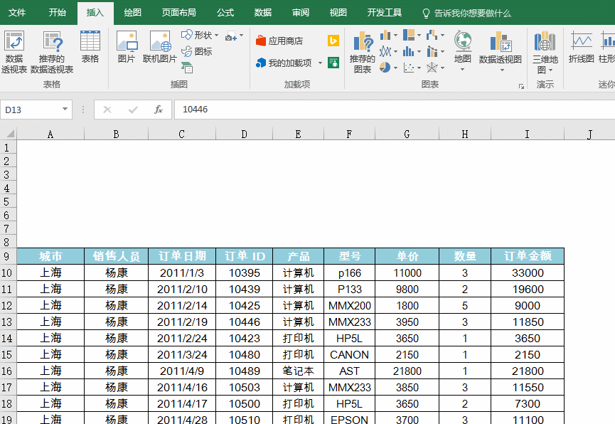The image size is (615, 424).
Task: Insert a combo chart
Action: tap(432, 51)
